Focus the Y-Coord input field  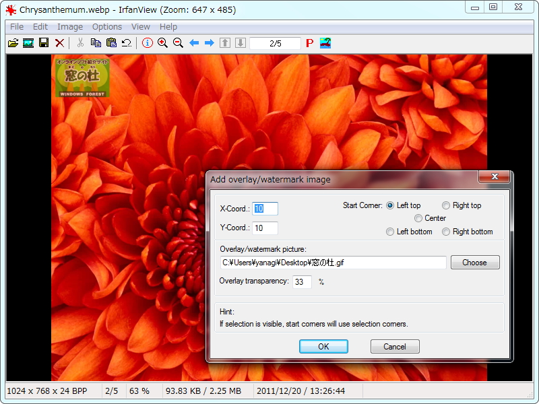[x=265, y=228]
